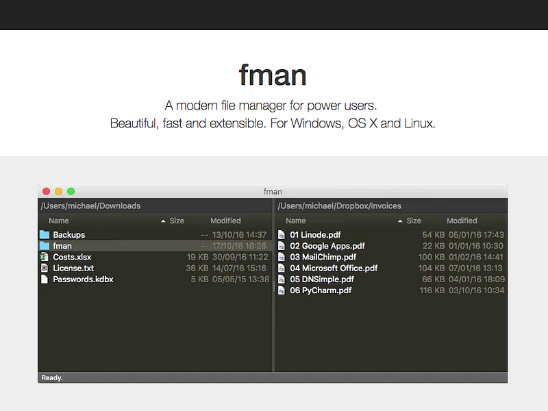Toggle sort direction on left pane Name column

pos(59,221)
